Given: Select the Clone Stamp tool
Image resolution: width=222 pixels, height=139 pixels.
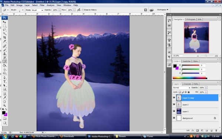Looking at the screenshot, I should point(4,54).
